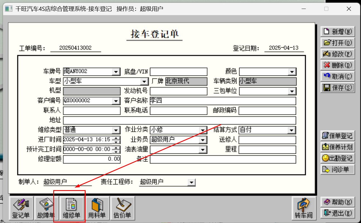
Task: Click the 出勤登记 attendance button
Action: click(338, 158)
